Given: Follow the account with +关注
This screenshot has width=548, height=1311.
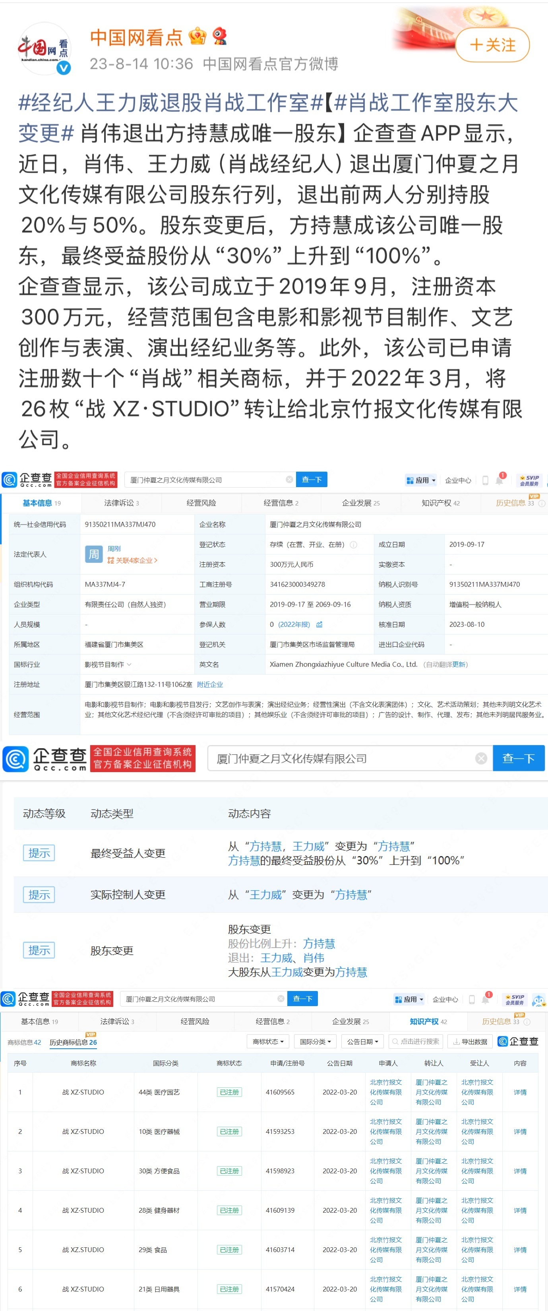Looking at the screenshot, I should click(x=492, y=45).
